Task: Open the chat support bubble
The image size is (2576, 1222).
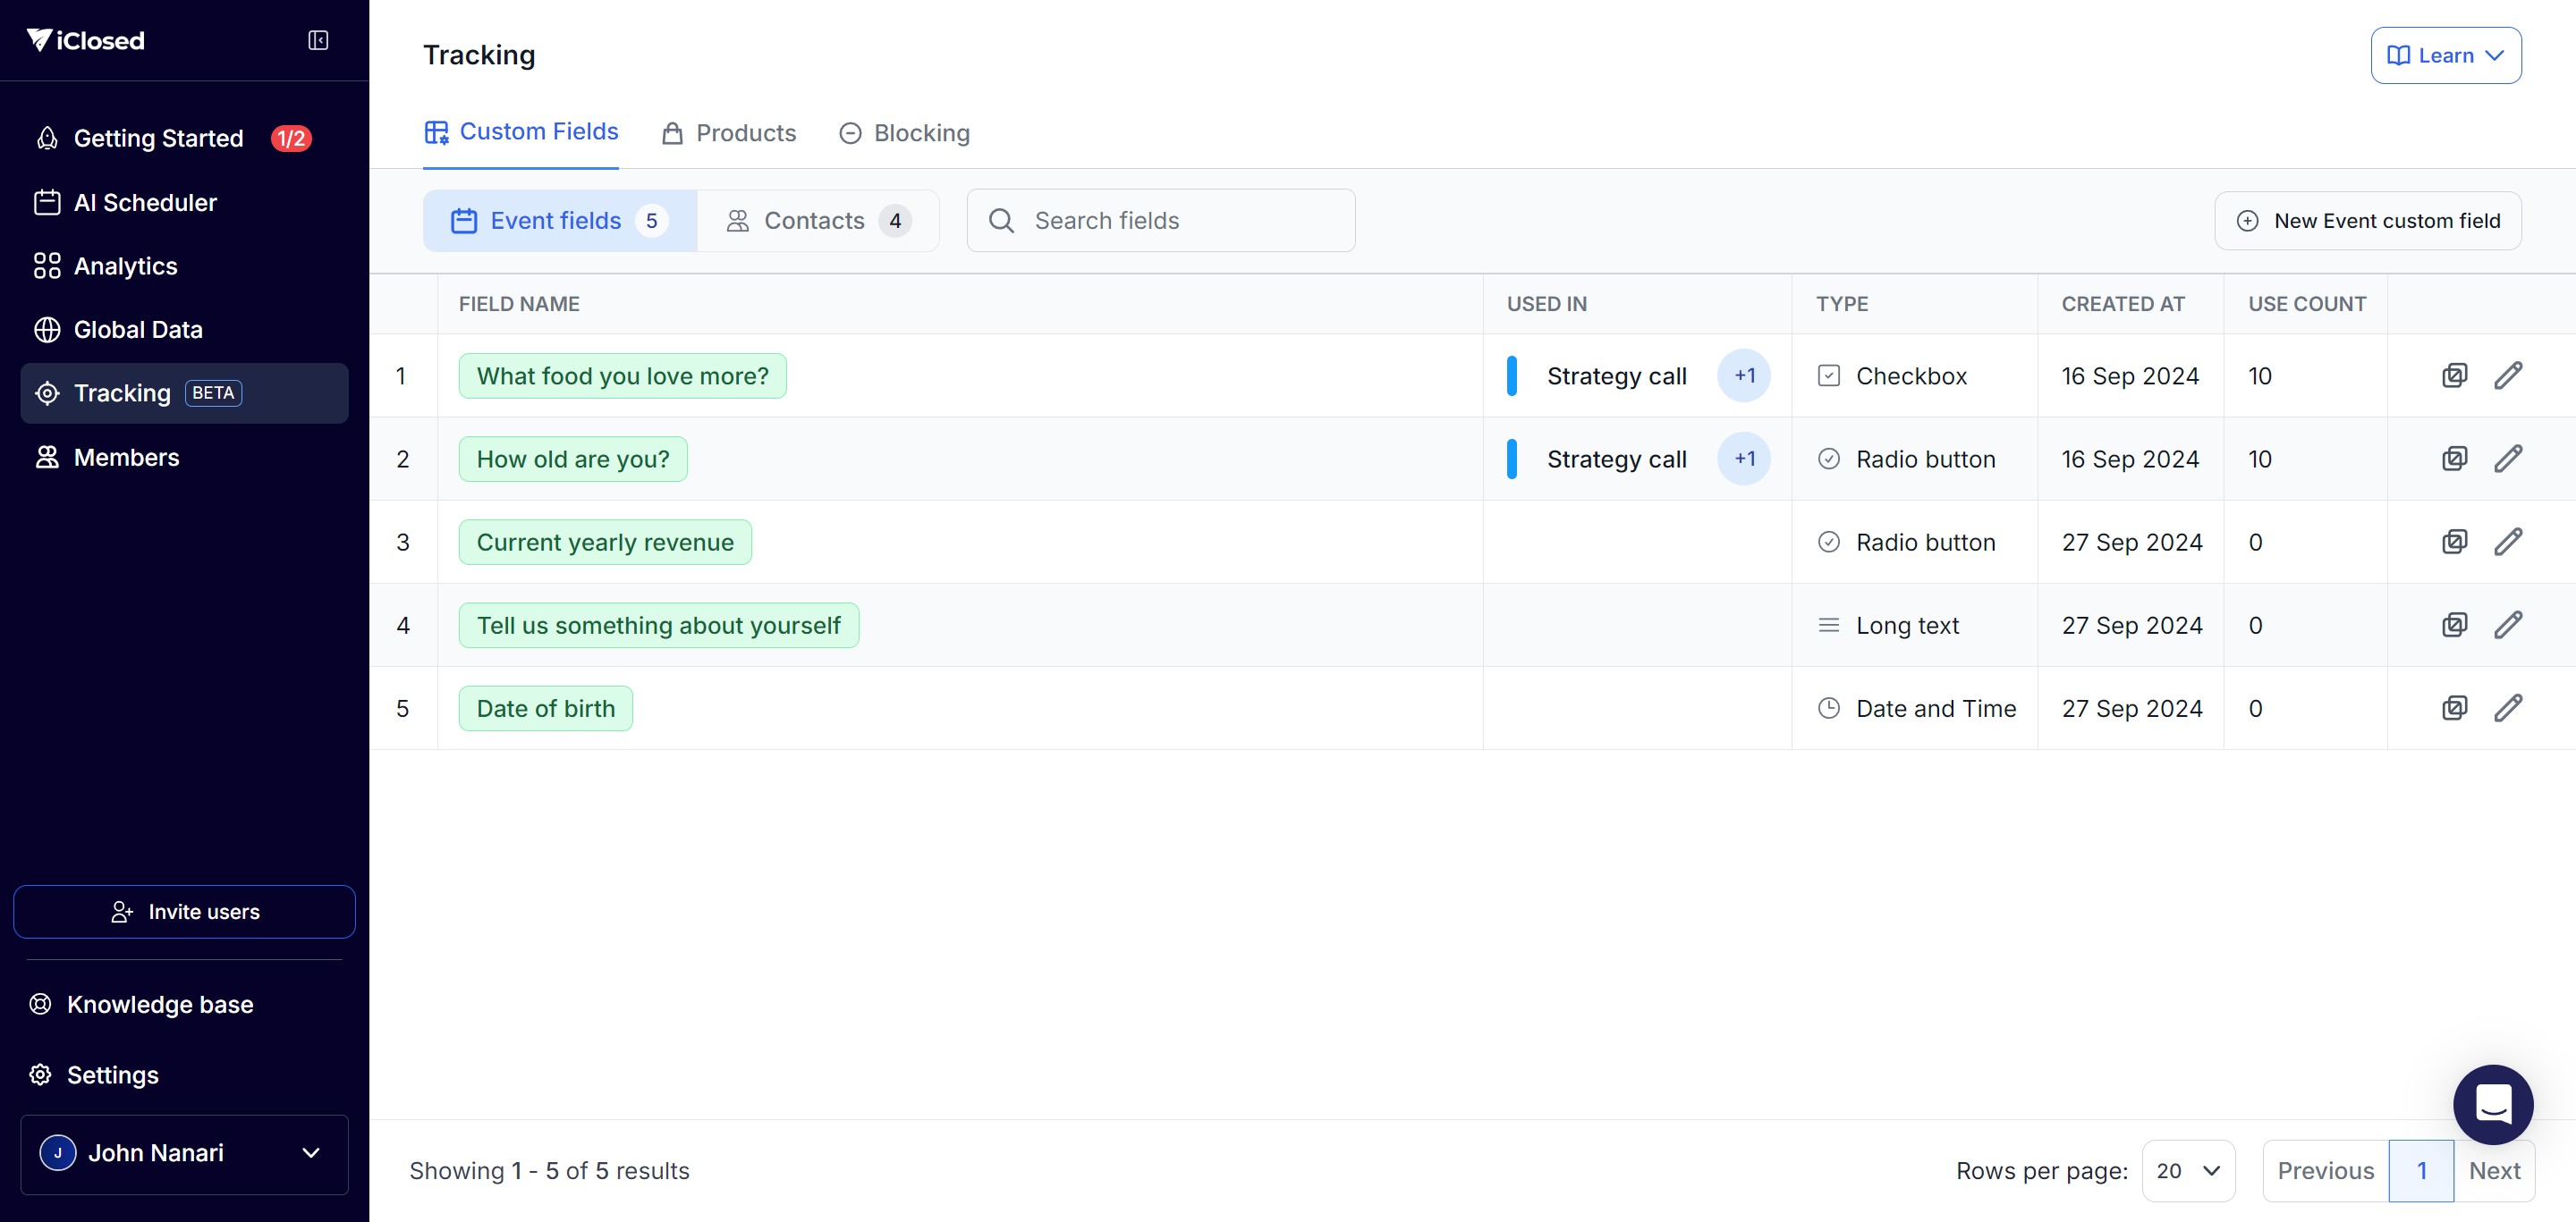Action: point(2492,1104)
